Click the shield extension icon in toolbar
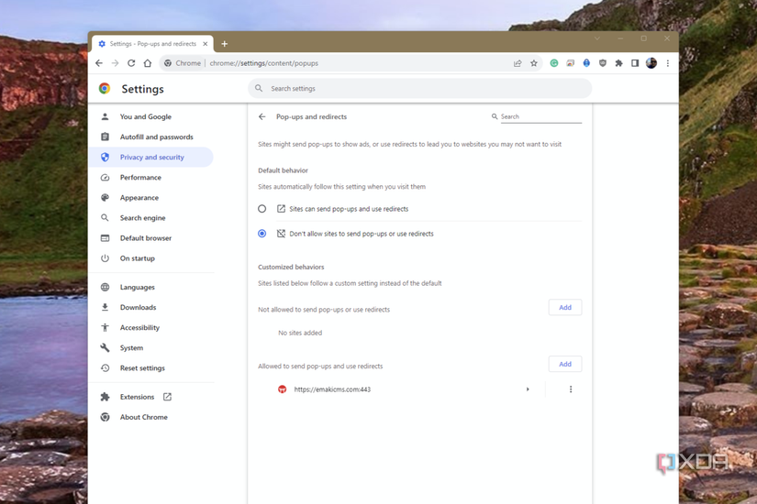Viewport: 757px width, 504px height. coord(603,63)
